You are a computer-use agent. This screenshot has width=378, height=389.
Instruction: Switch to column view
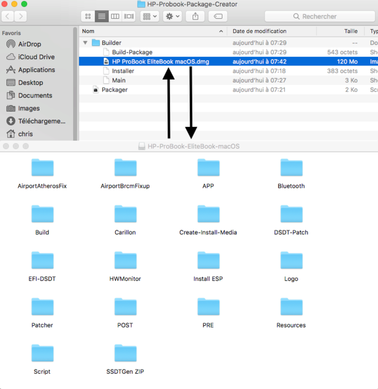115,17
